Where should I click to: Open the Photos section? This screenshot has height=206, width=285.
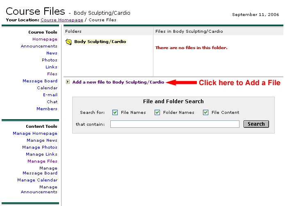(50, 60)
